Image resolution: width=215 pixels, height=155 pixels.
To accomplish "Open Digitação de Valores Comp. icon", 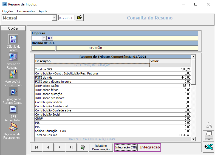I will tap(13, 92).
